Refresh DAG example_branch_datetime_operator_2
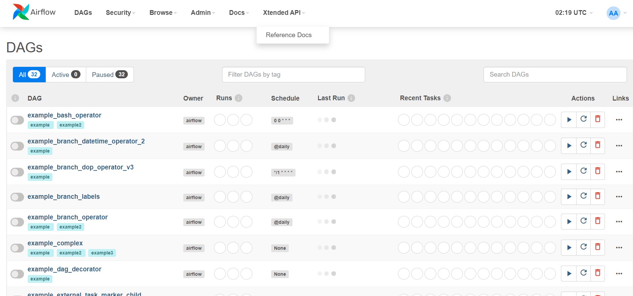633x296 pixels. [583, 145]
